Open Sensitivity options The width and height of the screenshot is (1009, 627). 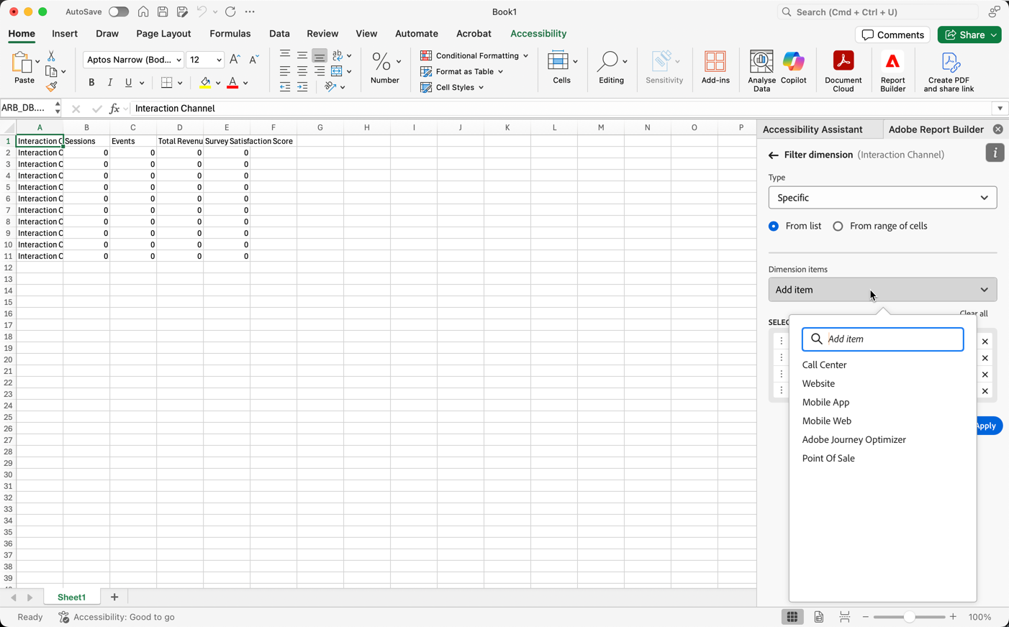[x=664, y=68]
